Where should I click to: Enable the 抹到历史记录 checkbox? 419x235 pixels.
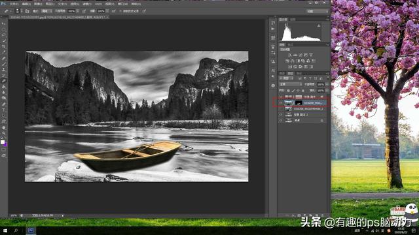[120, 11]
